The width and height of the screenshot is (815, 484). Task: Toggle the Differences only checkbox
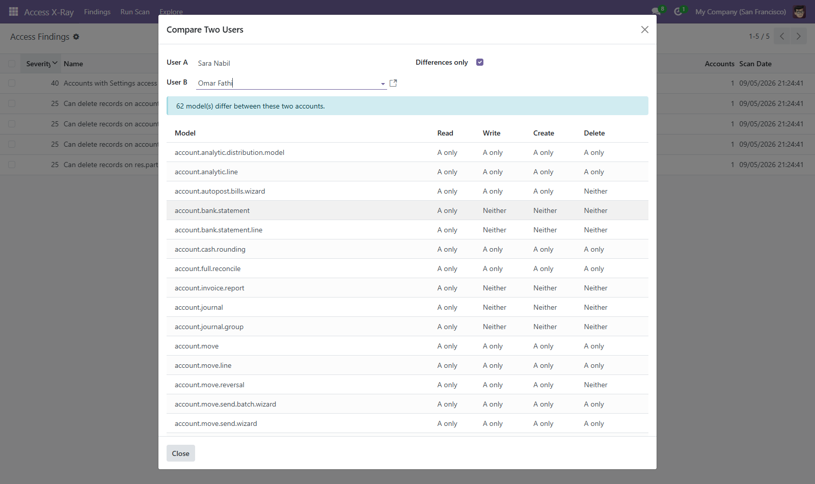(480, 62)
